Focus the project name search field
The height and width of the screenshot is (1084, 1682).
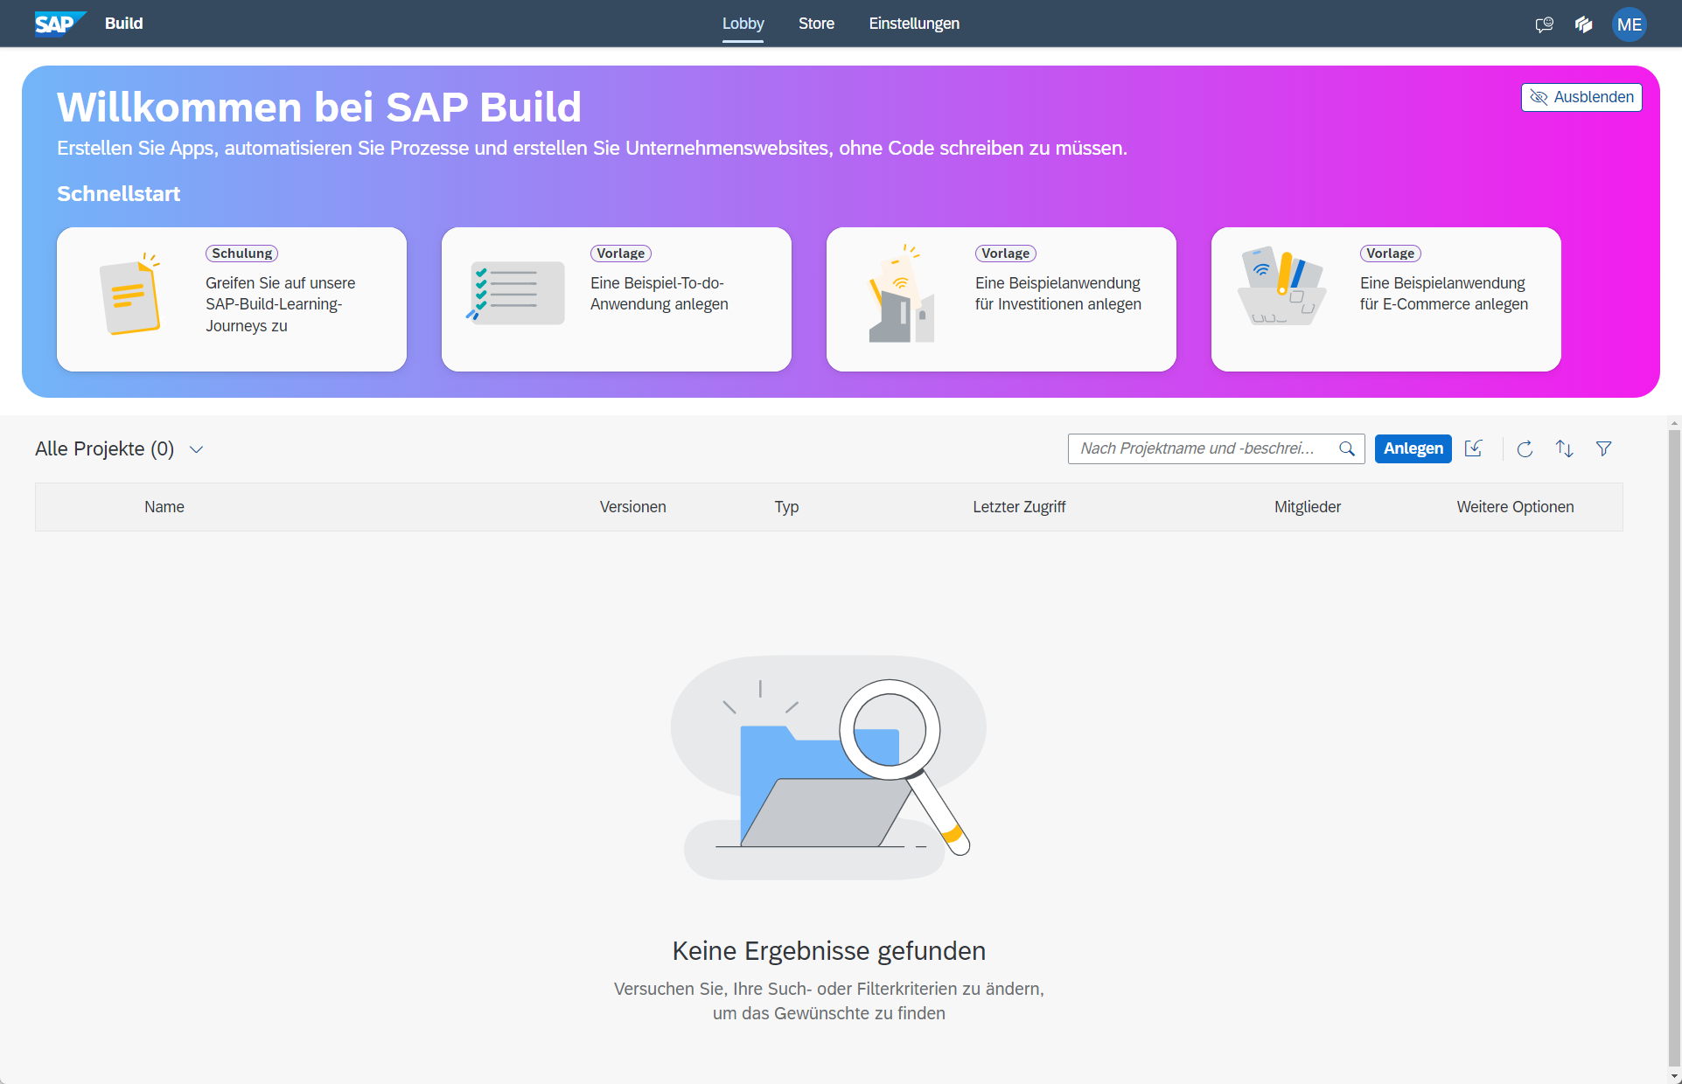click(x=1198, y=448)
